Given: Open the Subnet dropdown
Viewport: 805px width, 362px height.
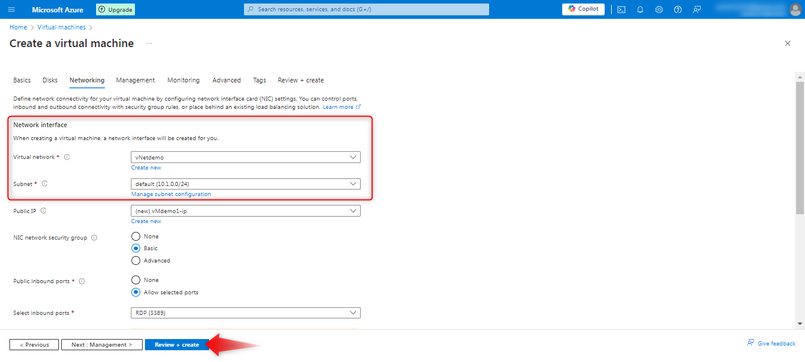Looking at the screenshot, I should [x=246, y=184].
